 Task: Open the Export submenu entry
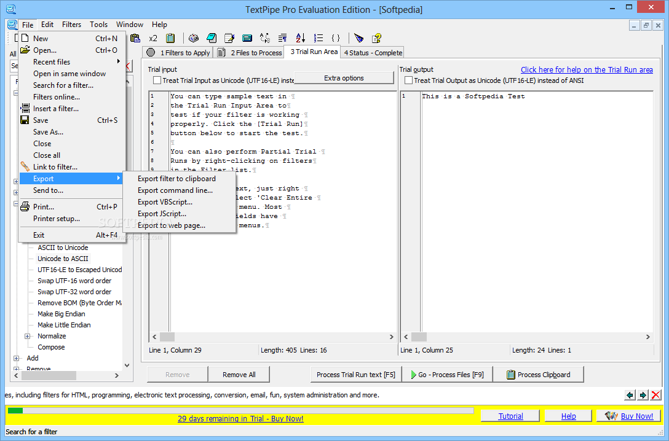72,179
